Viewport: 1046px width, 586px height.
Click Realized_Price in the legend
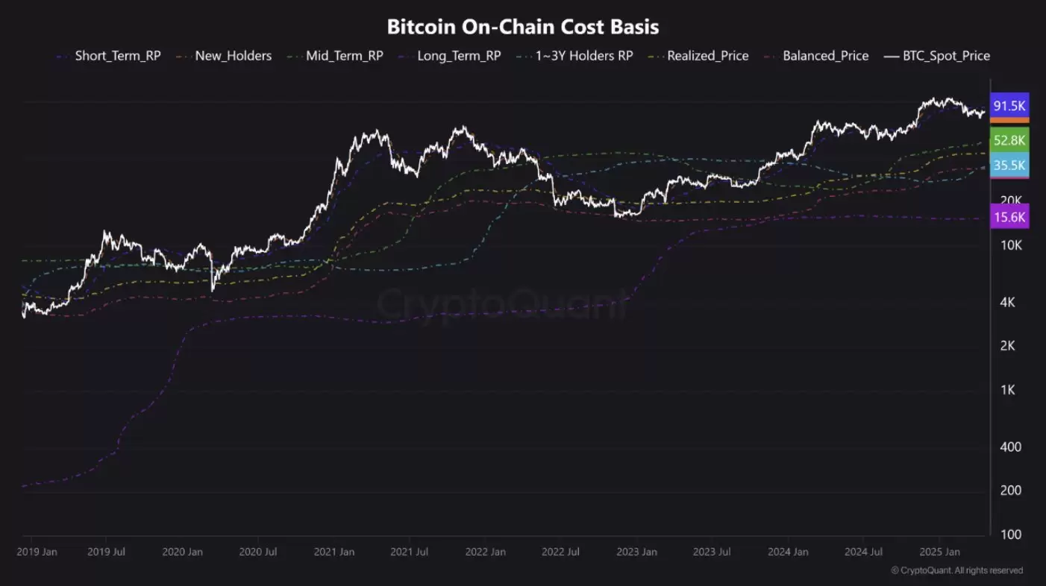coord(707,56)
